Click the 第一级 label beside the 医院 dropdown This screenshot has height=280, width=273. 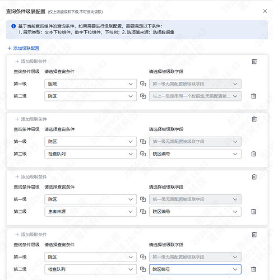tap(20, 84)
